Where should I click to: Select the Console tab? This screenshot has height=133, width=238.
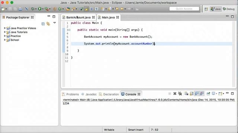pos(131,94)
